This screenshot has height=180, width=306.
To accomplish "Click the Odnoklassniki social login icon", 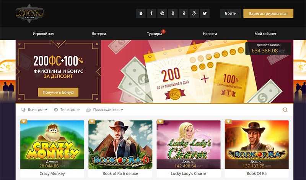I will pyautogui.click(x=173, y=13).
